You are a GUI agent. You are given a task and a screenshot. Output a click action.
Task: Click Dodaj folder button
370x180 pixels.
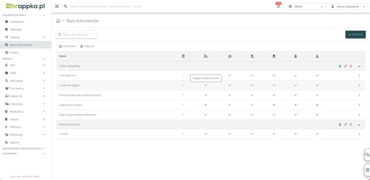68,46
